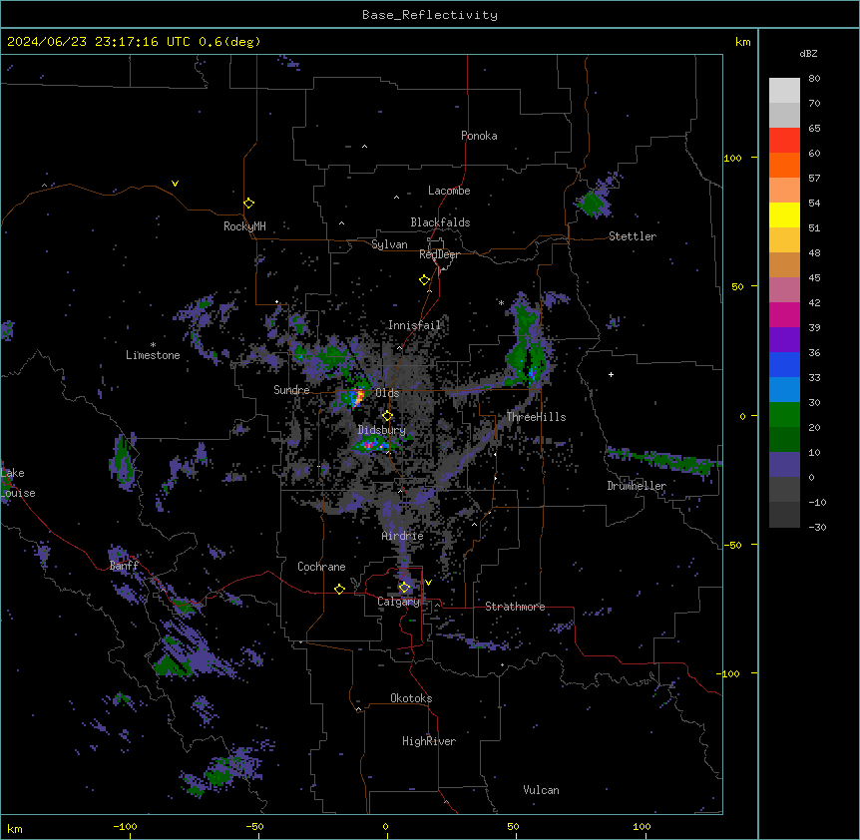Click the Innisfail city label

(x=415, y=325)
